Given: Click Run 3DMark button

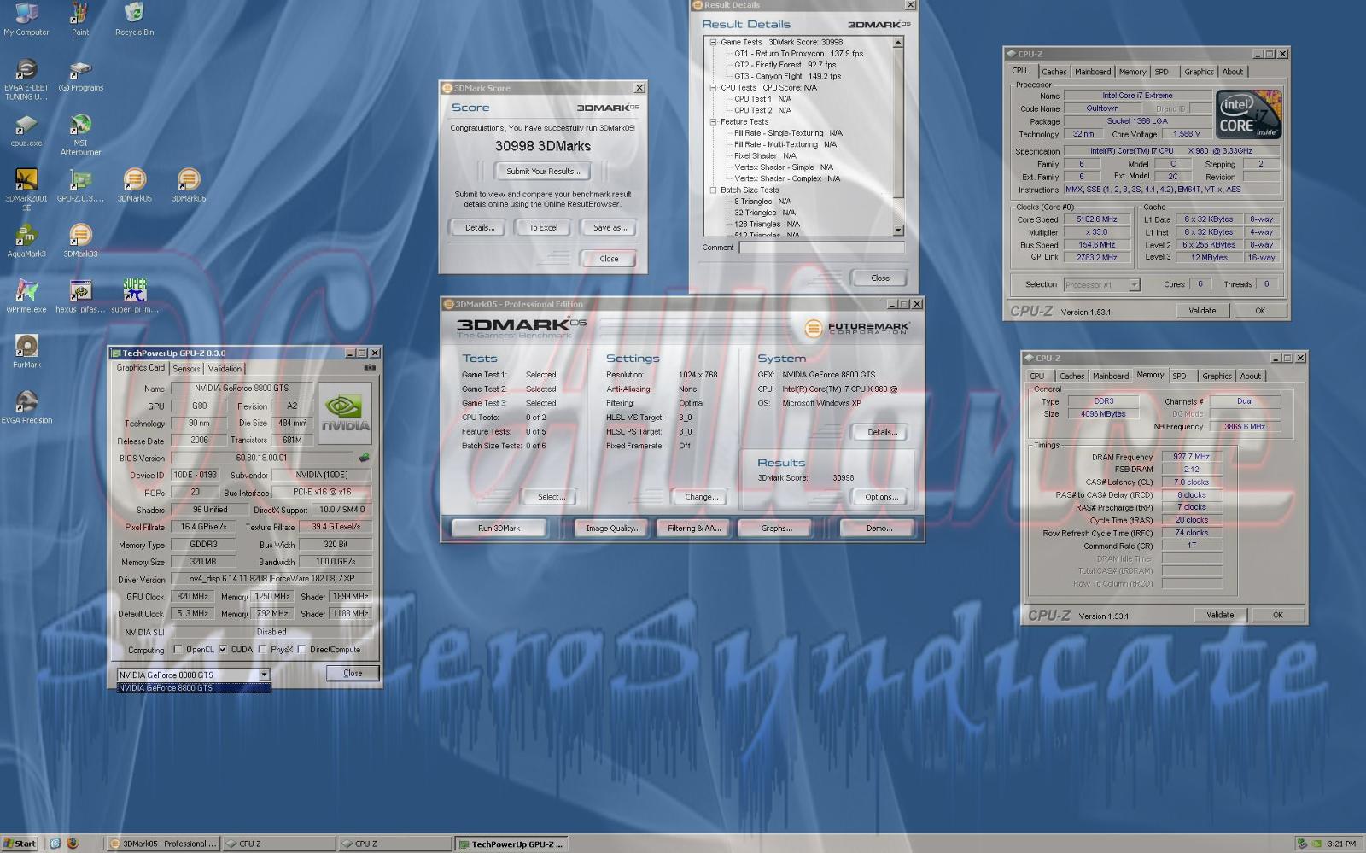Looking at the screenshot, I should [x=499, y=529].
